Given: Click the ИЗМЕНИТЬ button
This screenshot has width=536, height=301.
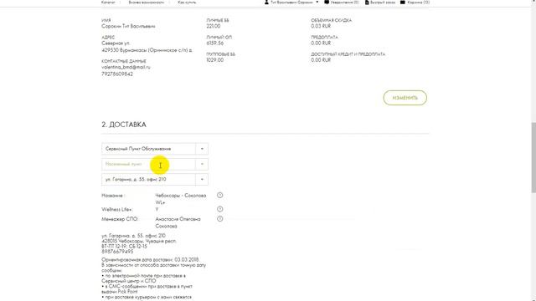Looking at the screenshot, I should [405, 98].
